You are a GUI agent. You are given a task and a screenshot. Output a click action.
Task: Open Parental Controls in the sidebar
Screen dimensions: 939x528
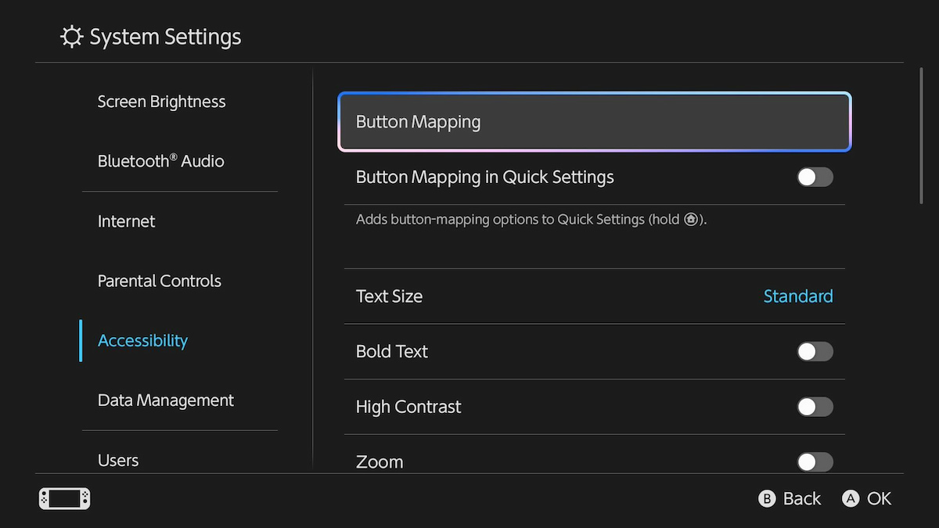(x=159, y=281)
